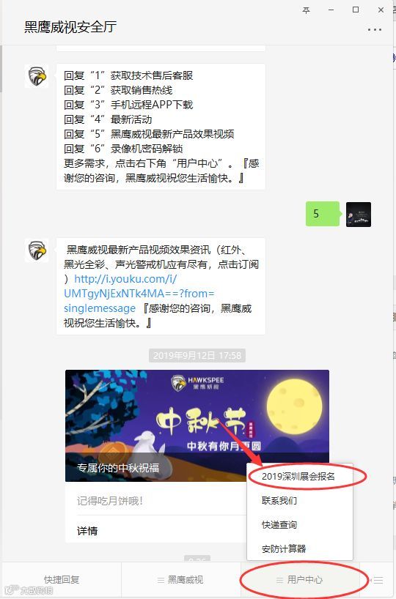The width and height of the screenshot is (396, 599).
Task: Pin the window with the pin icon
Action: (x=306, y=10)
